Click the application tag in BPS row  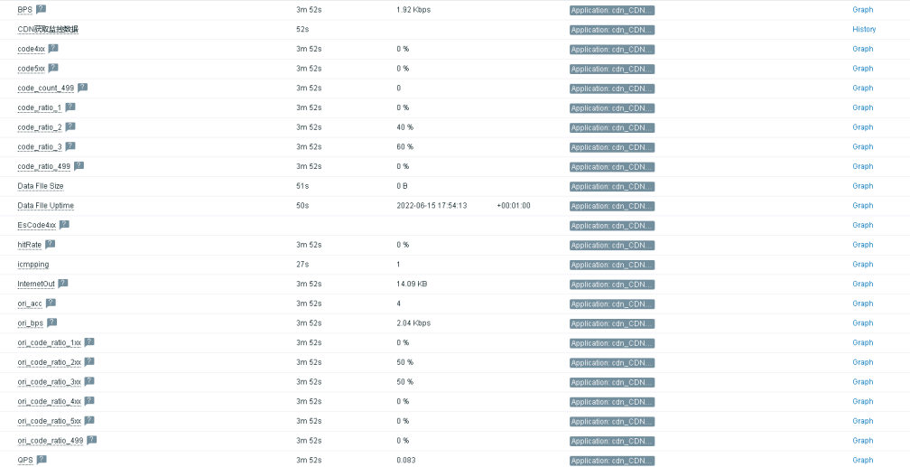click(612, 10)
